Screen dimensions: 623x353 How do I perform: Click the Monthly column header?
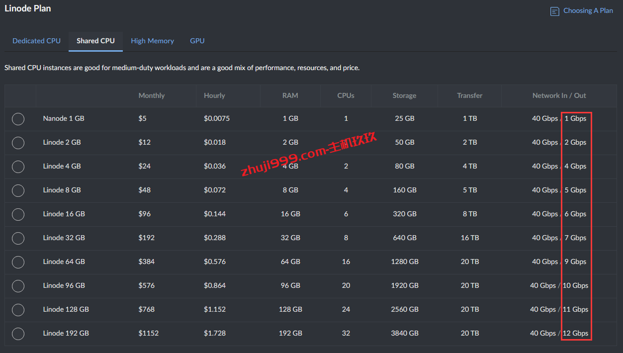152,95
